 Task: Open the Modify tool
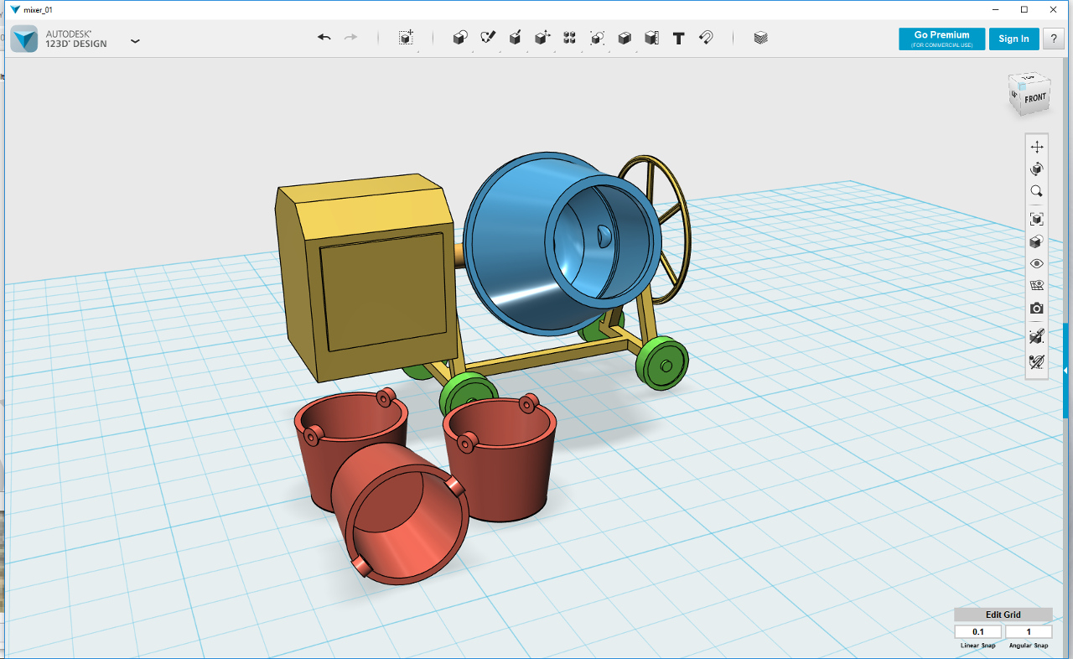tap(542, 38)
